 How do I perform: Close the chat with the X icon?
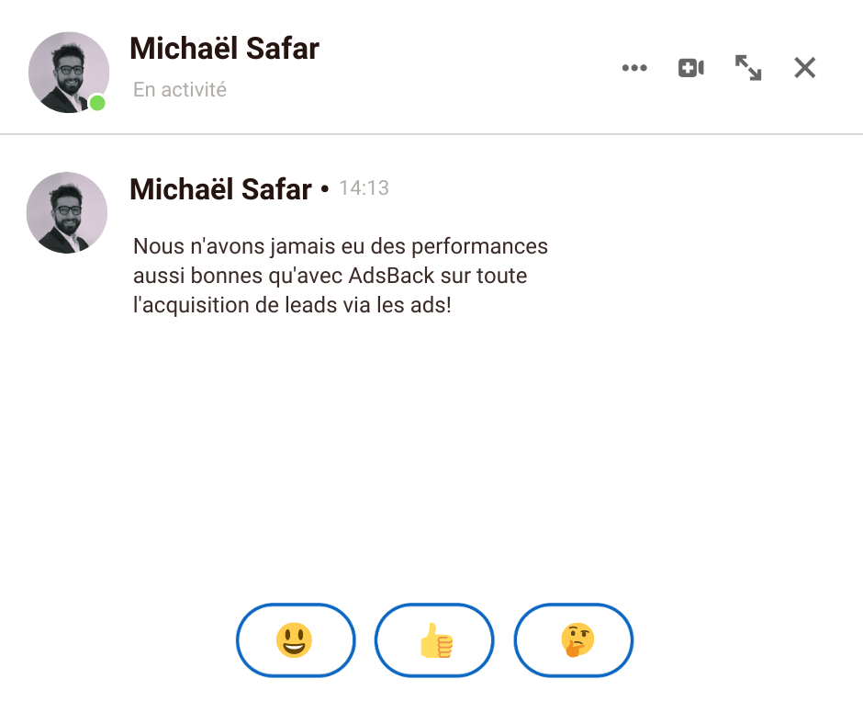point(805,68)
